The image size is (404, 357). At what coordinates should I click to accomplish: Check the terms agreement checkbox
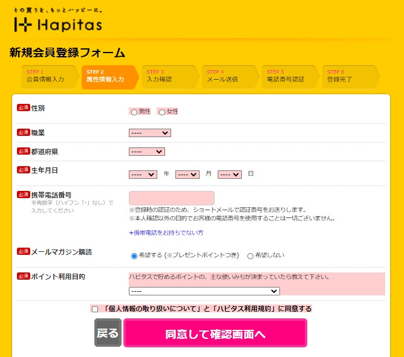[x=95, y=309]
